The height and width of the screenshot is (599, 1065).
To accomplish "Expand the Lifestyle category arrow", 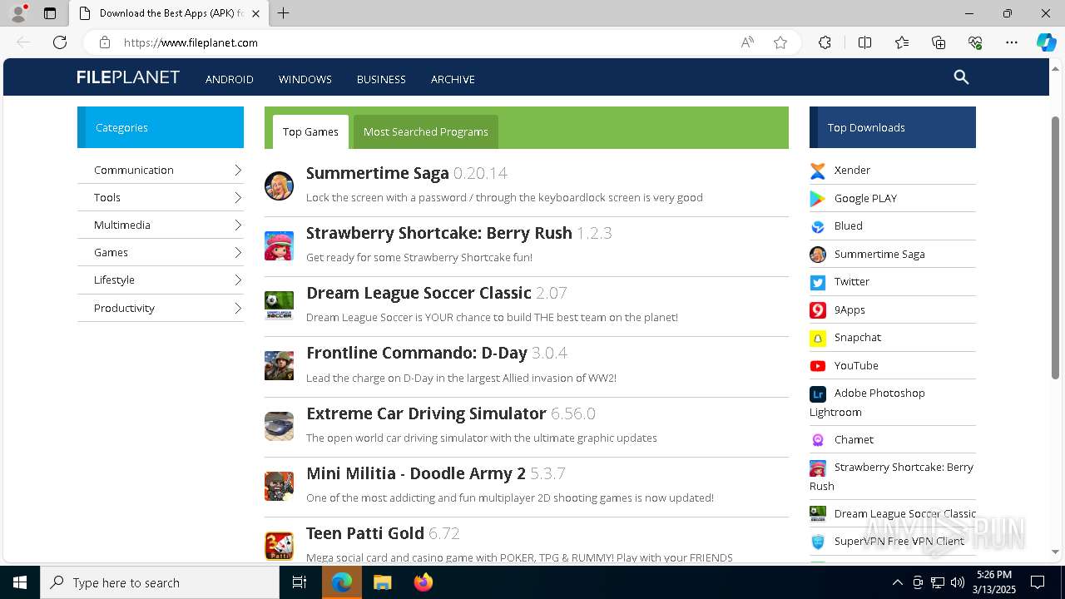I will click(x=237, y=280).
